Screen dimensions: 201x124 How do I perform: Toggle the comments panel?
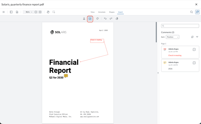[197, 12]
